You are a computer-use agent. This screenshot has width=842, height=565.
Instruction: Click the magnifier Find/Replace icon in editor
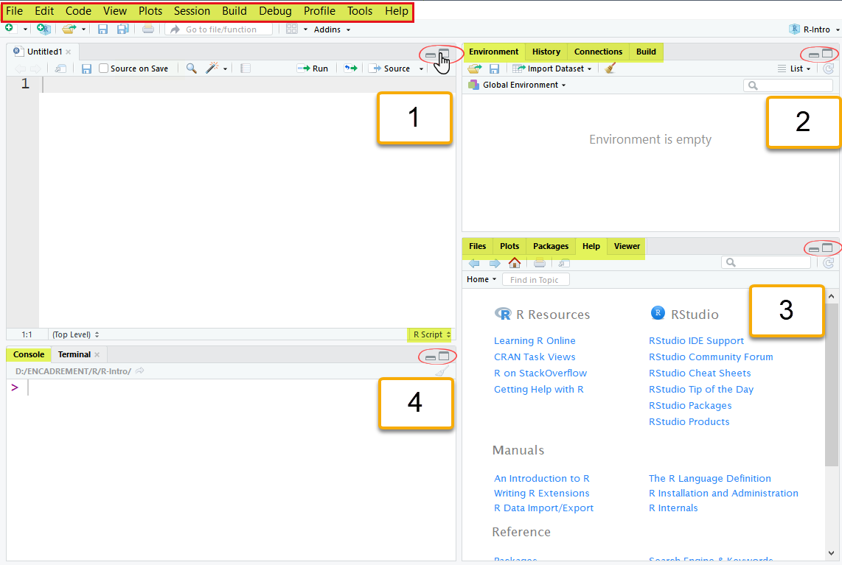click(x=191, y=69)
